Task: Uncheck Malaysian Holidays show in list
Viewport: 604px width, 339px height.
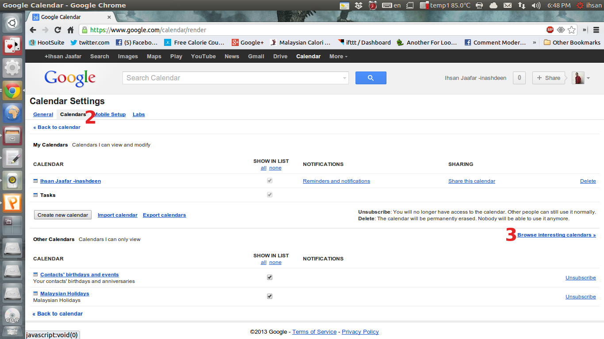Action: click(270, 296)
